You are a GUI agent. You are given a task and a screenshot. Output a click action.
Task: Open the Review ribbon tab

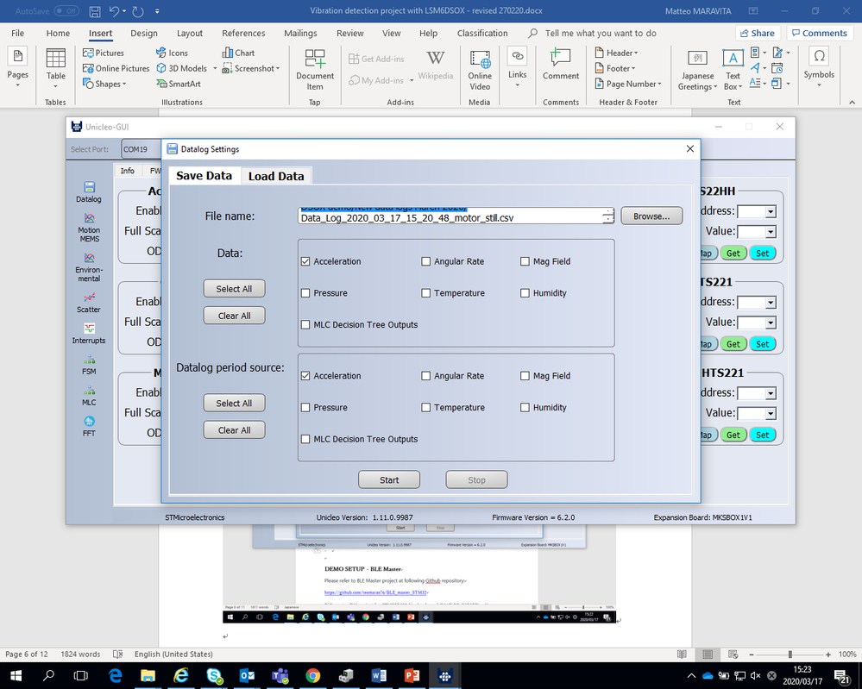pos(350,33)
